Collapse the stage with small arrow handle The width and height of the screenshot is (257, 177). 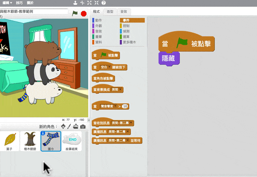tap(89, 120)
